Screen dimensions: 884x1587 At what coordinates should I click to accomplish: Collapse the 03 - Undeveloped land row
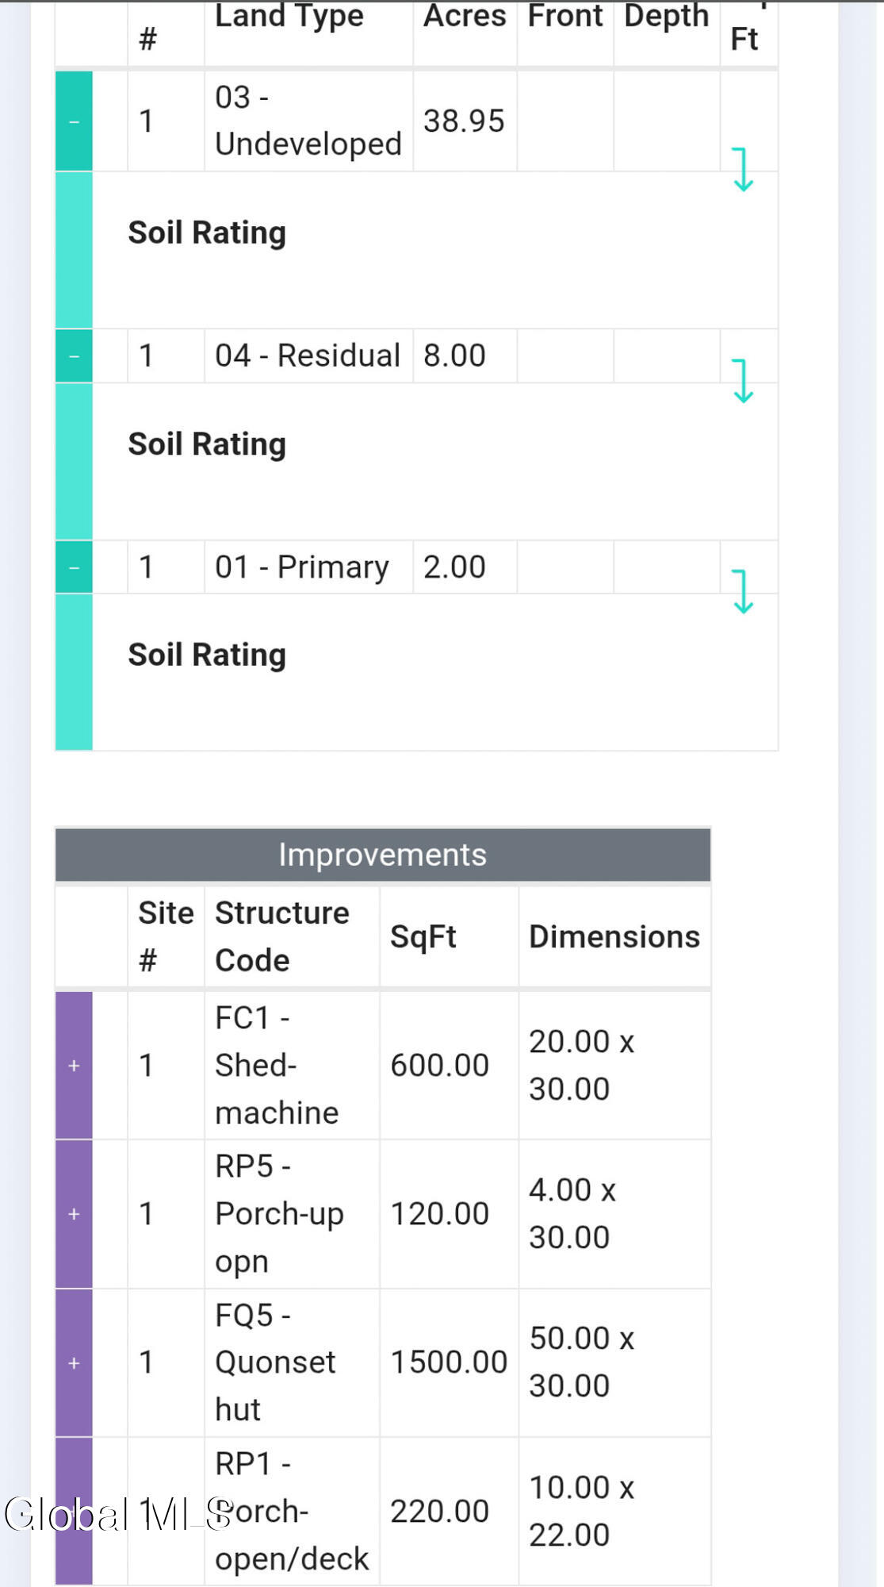pyautogui.click(x=74, y=121)
